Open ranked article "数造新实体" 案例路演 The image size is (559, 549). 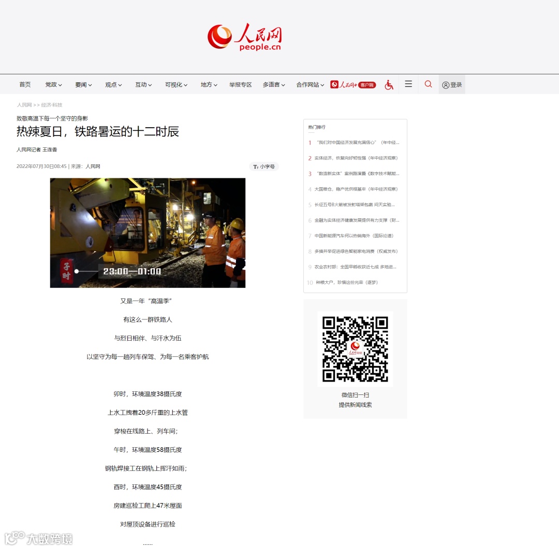[358, 174]
